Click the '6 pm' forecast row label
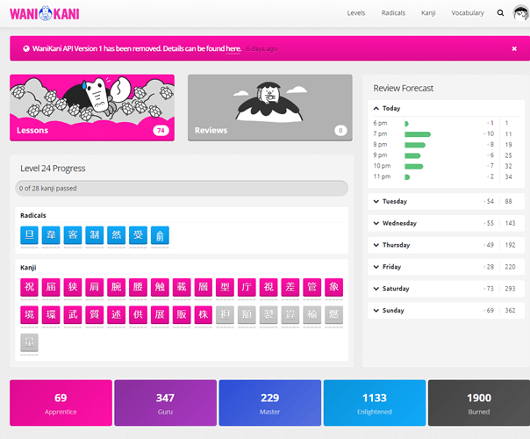530x439 pixels. (380, 123)
